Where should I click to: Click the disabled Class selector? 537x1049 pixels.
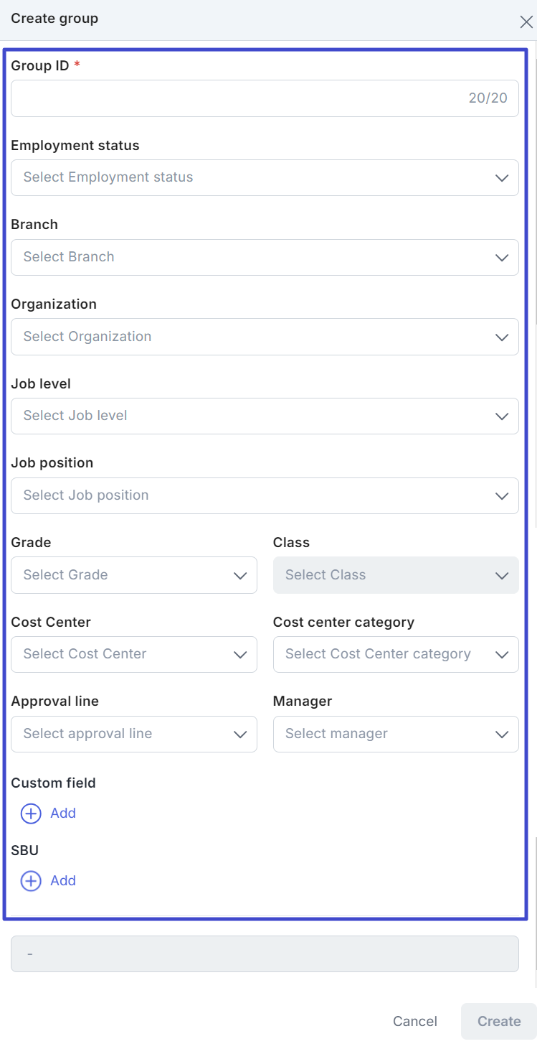[x=395, y=574]
